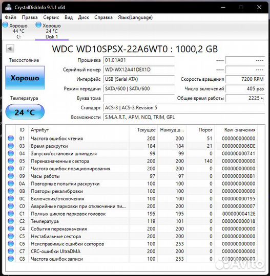The image size is (270, 276).
Task: Click the power-on count 405 раз
Action: tap(245, 89)
